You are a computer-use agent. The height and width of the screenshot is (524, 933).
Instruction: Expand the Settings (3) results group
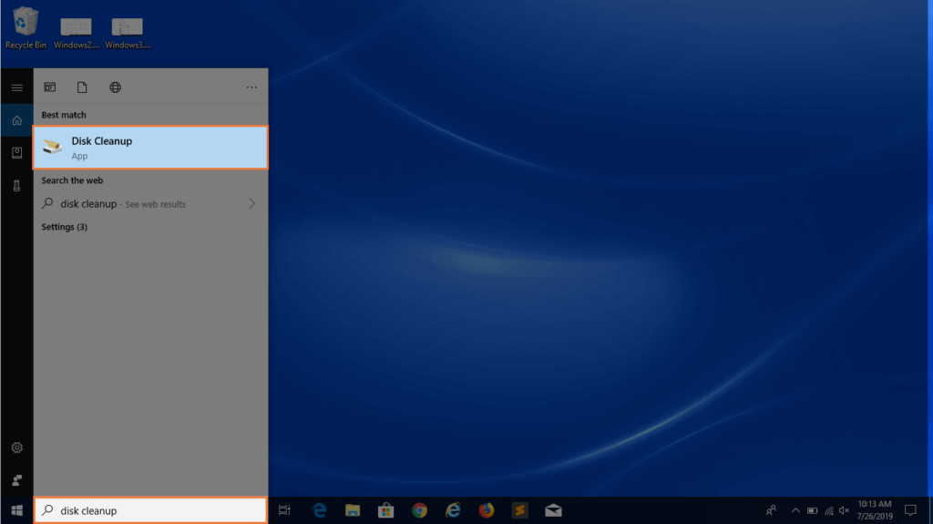[65, 227]
